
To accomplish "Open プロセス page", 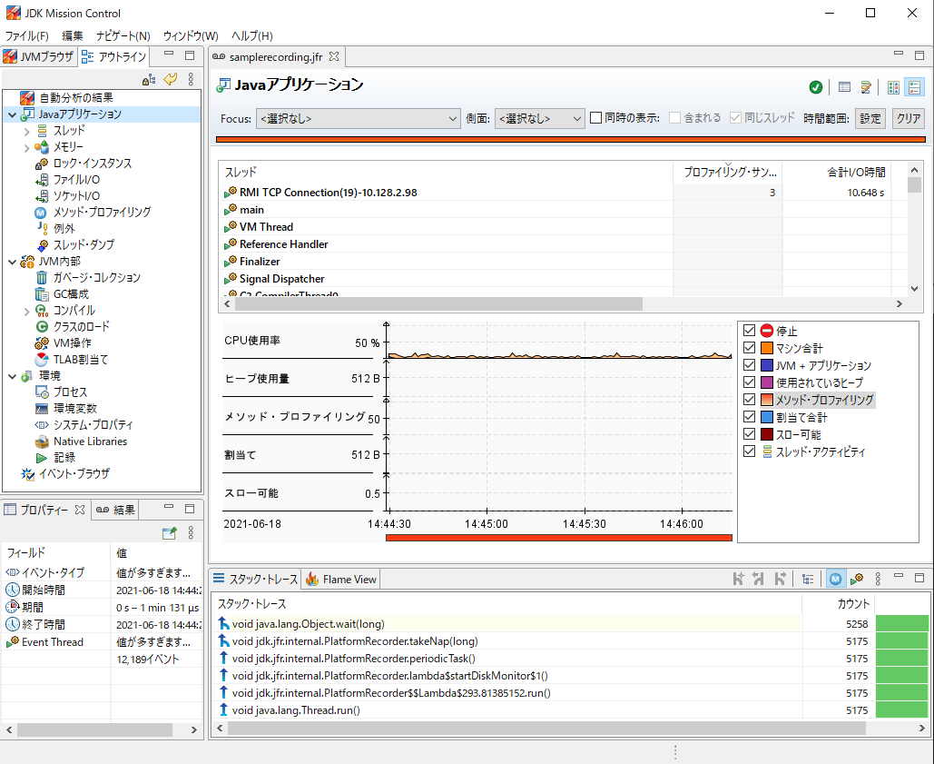I will (x=70, y=392).
